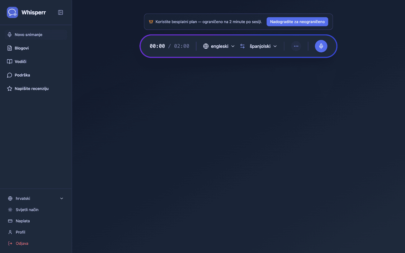Screen dimensions: 405x253
Task: Click the globe icon beside hrvatski
Action: 10,198
